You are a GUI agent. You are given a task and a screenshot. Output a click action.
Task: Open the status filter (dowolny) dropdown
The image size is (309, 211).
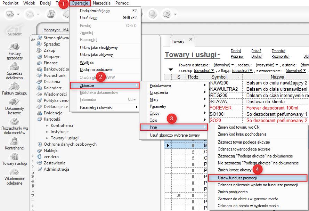coord(224,65)
